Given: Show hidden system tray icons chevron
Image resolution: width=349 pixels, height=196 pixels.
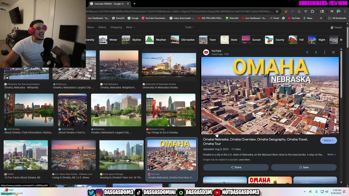Looking at the screenshot, I should 305,192.
